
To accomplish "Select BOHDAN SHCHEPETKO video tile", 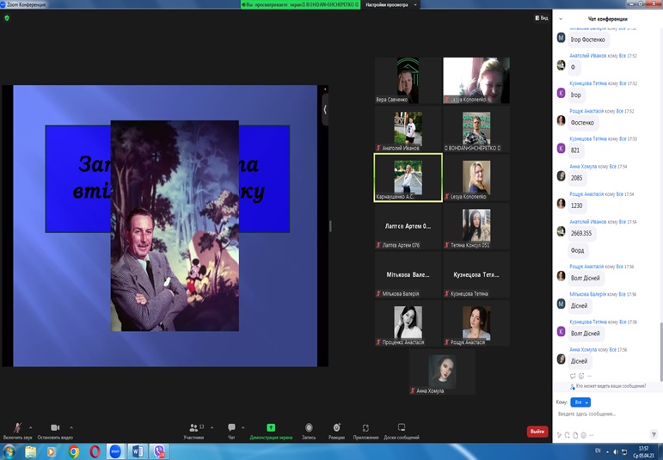I will coord(476,129).
